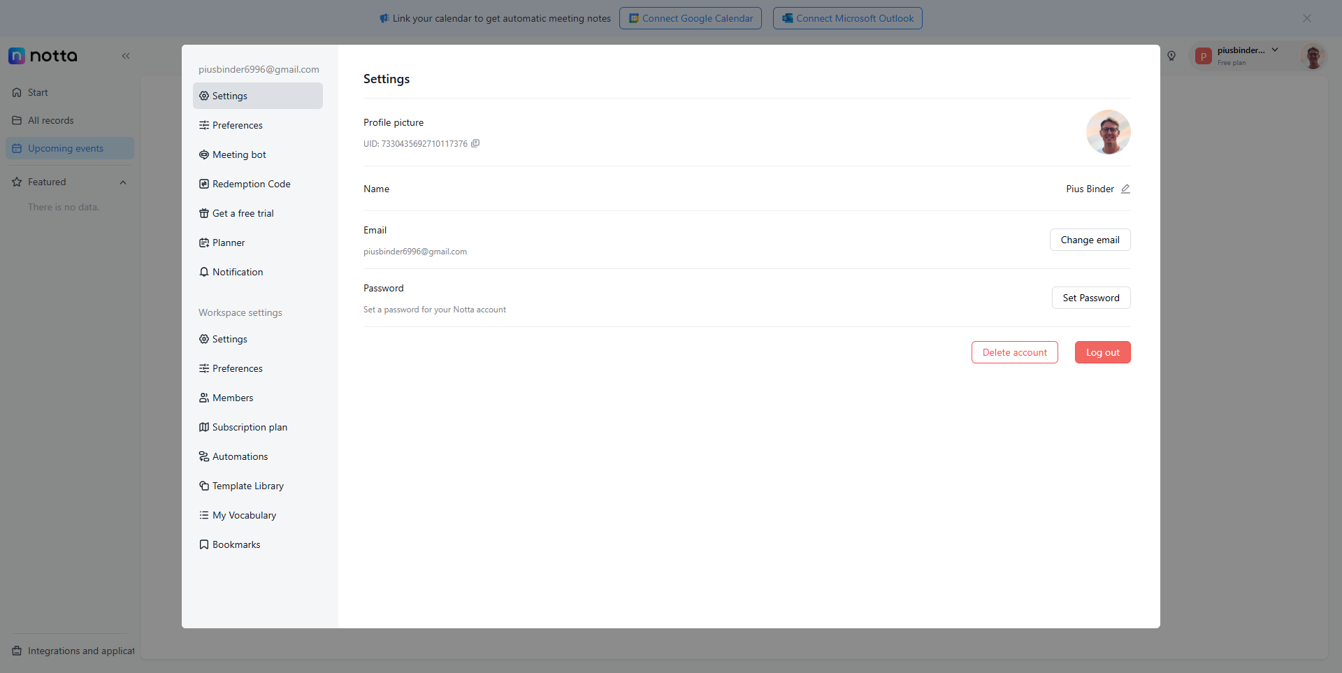Collapse the sidebar with double-chevron icon
Image resolution: width=1342 pixels, height=673 pixels.
(126, 56)
